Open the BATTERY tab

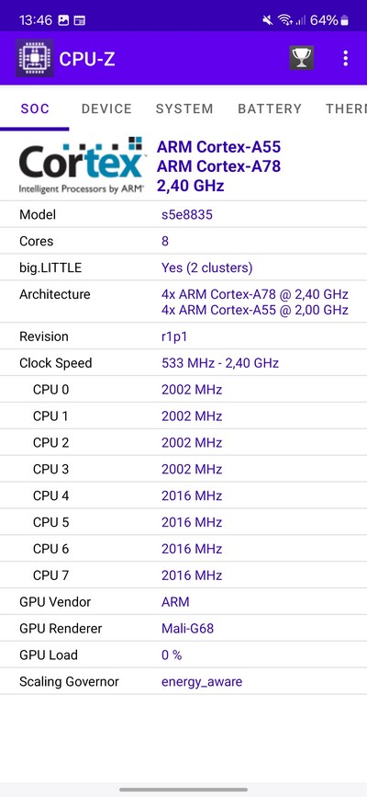[270, 108]
